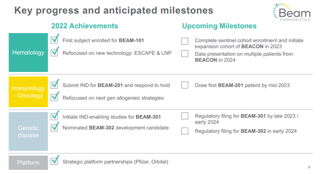Toggle the BEAM-301 IND-enabling studies checkbox
The height and width of the screenshot is (174, 323).
coord(55,116)
